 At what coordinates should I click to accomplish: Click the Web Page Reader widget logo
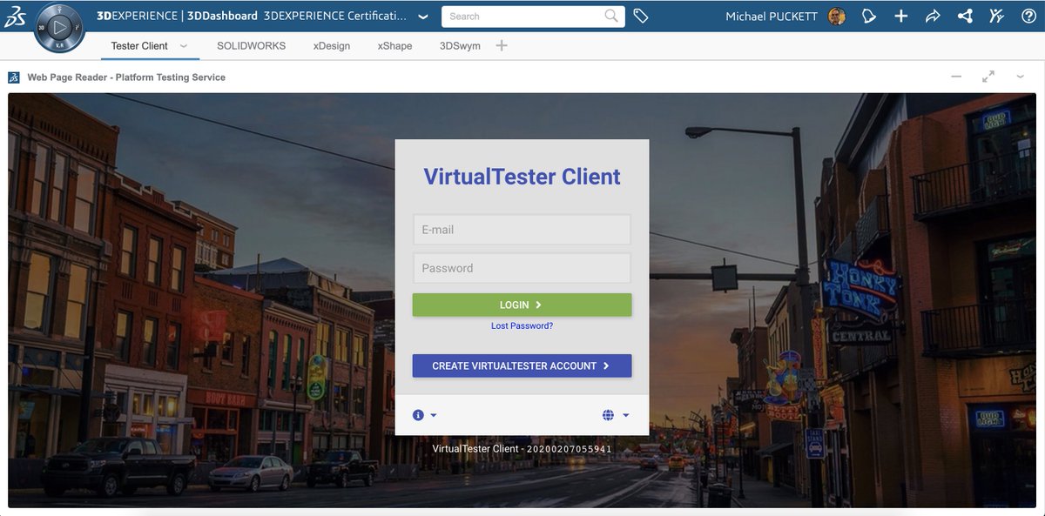coord(14,77)
